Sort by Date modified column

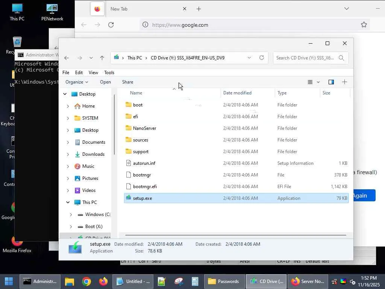pyautogui.click(x=237, y=93)
